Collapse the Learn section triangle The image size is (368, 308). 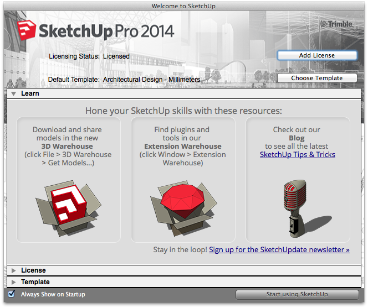tap(14, 93)
